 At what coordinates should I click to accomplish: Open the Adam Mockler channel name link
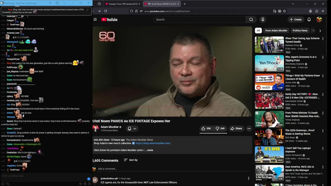pyautogui.click(x=109, y=127)
